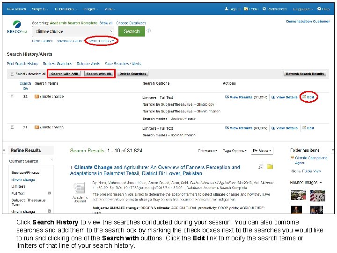The image size is (337, 253).
Task: Check the box for search S2
Action: coord(12,97)
